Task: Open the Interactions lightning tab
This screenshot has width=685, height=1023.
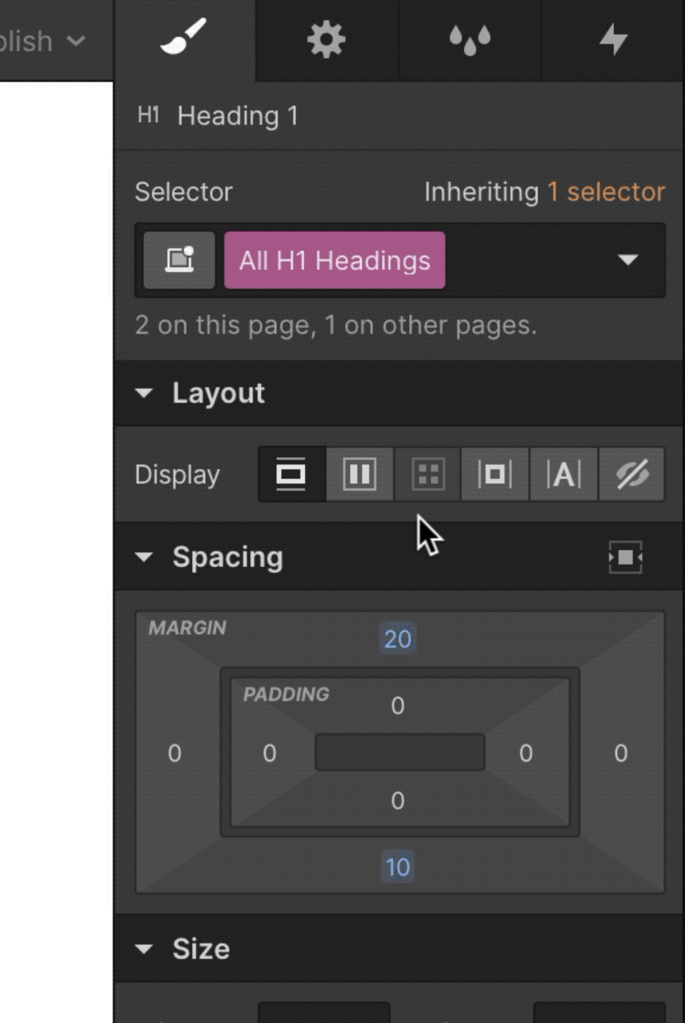Action: [615, 39]
